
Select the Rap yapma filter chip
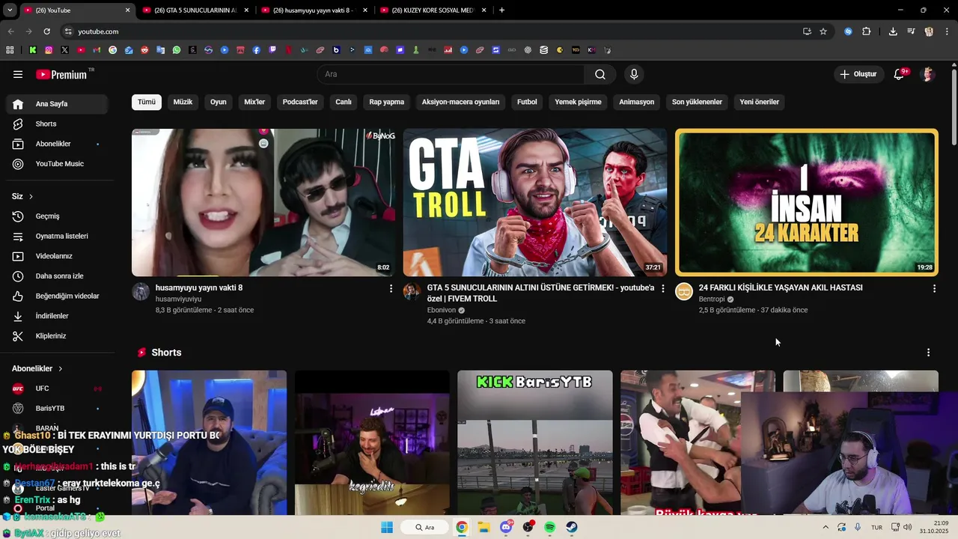(386, 102)
